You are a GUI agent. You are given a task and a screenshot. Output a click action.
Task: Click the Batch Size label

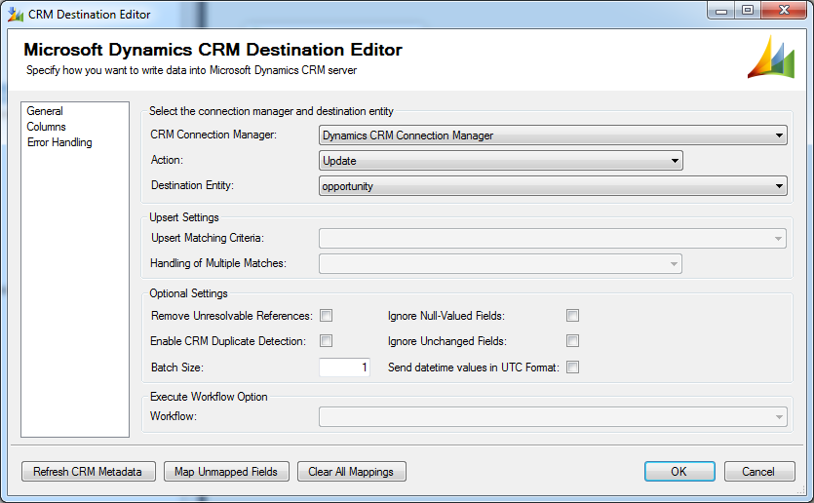coord(177,368)
